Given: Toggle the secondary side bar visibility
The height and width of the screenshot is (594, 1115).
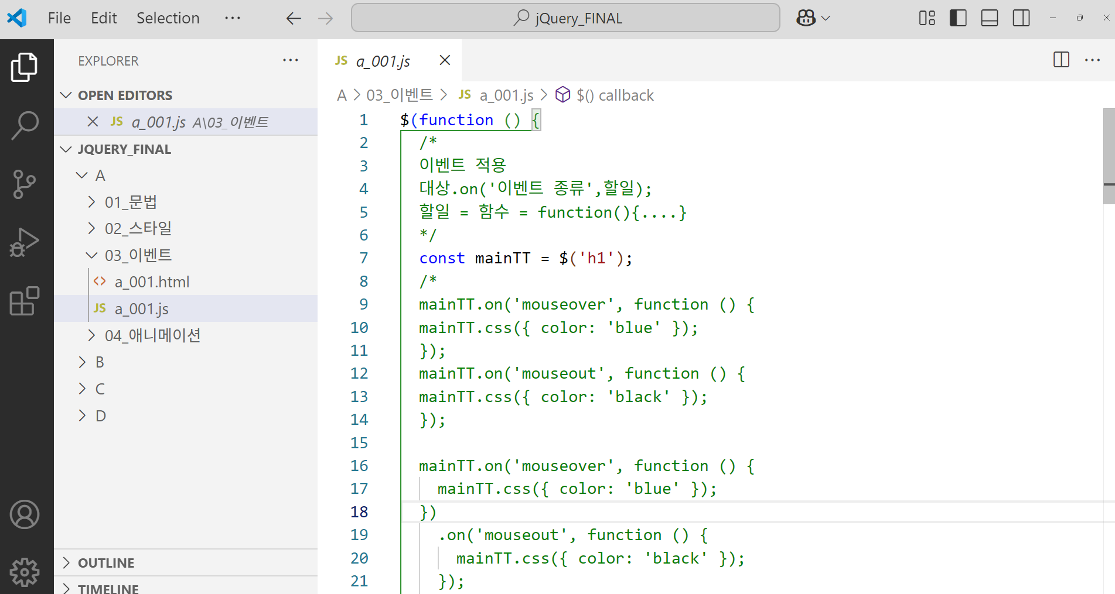Looking at the screenshot, I should coord(1021,18).
